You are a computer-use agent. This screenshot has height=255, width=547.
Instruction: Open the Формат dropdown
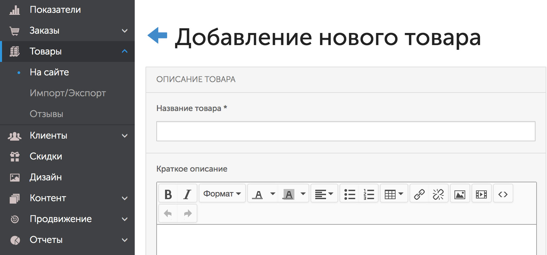click(222, 193)
